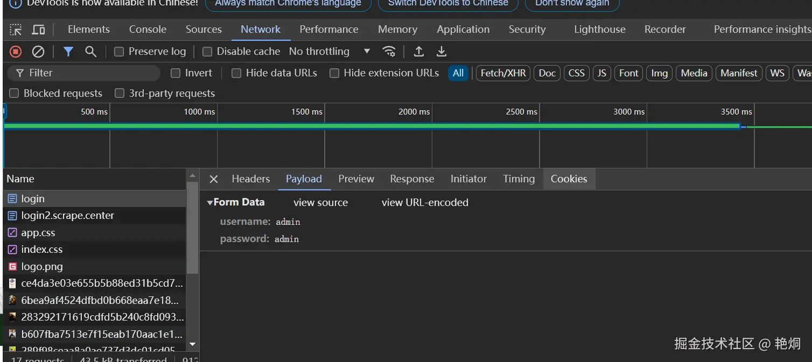Filter requests by Fetch/XHR
This screenshot has height=362, width=812.
pyautogui.click(x=503, y=73)
